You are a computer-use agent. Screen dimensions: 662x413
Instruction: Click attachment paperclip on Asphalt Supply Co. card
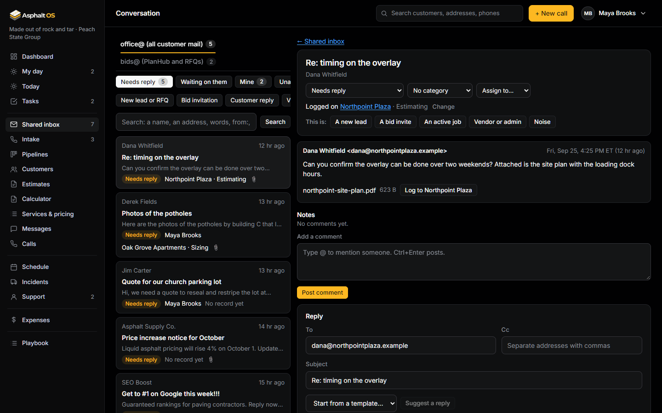coord(211,360)
